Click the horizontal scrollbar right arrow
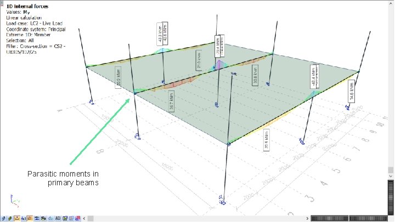395x222 pixels. pos(307,218)
